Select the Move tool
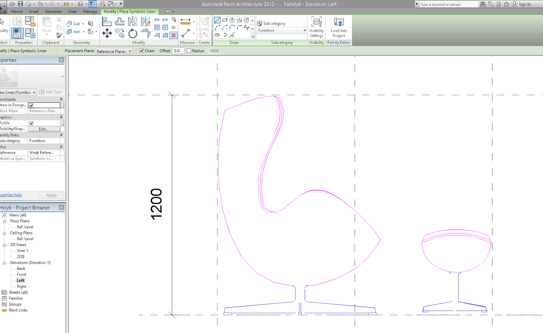Viewport: 543px width, 333px height. [x=107, y=34]
